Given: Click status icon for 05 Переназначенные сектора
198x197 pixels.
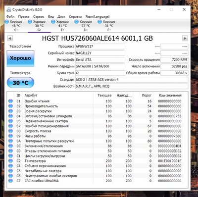Looking at the screenshot, I should click(10, 121).
